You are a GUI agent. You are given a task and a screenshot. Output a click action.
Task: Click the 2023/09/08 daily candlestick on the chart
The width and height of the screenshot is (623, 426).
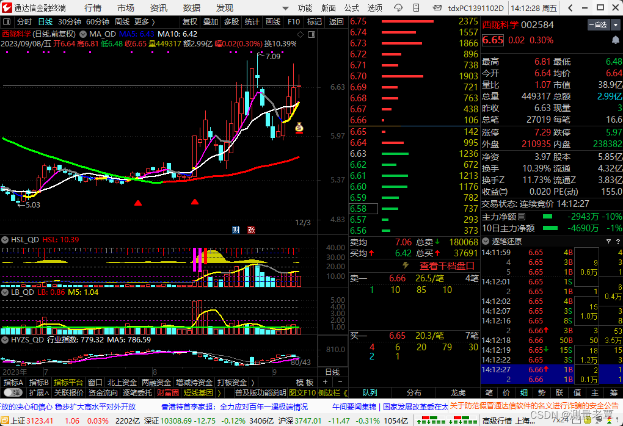[299, 86]
